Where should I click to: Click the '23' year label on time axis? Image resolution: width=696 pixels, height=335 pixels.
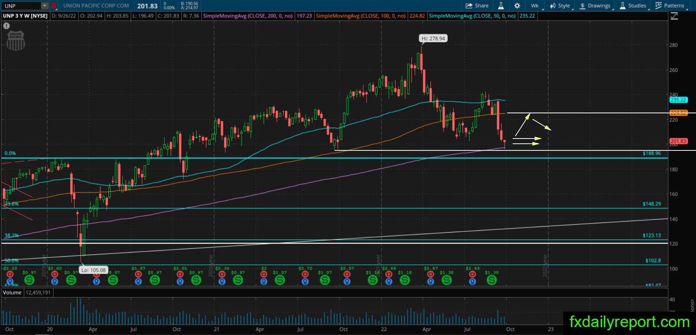point(551,329)
